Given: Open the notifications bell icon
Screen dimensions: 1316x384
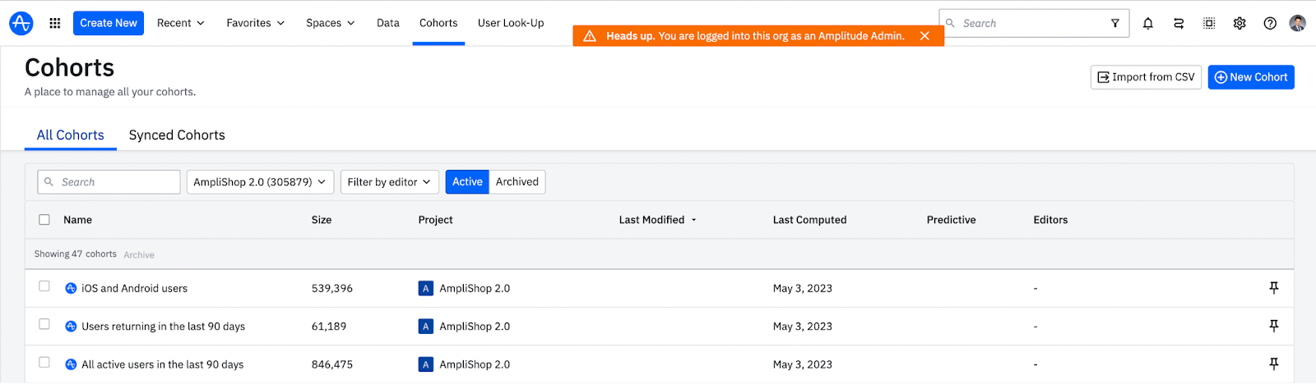Looking at the screenshot, I should point(1148,23).
